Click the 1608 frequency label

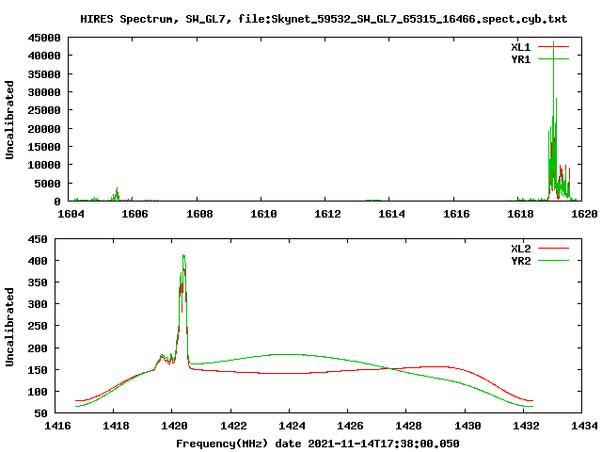[x=199, y=214]
